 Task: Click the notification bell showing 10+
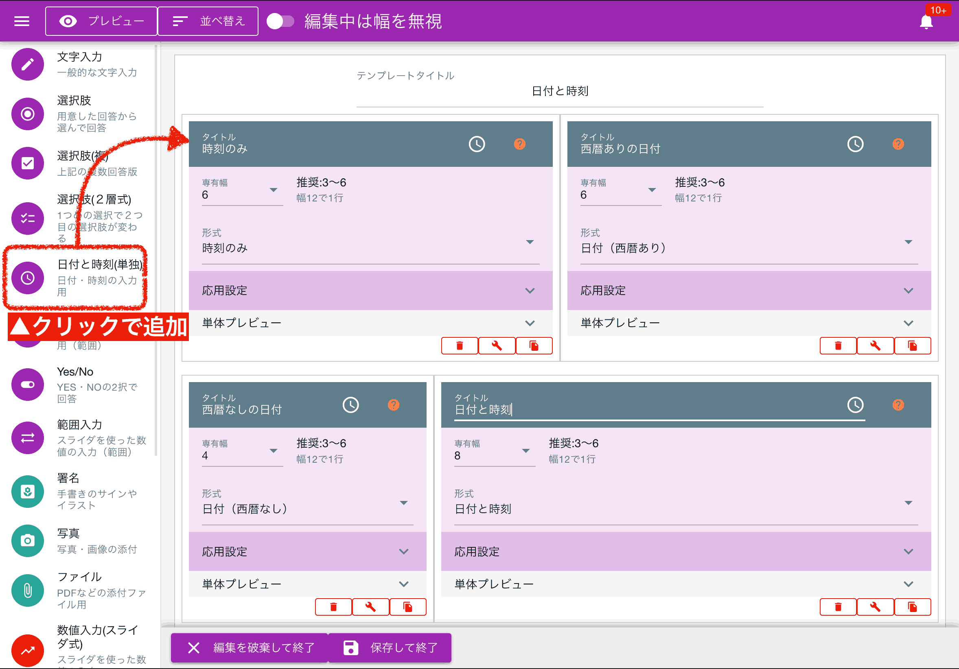pos(926,21)
